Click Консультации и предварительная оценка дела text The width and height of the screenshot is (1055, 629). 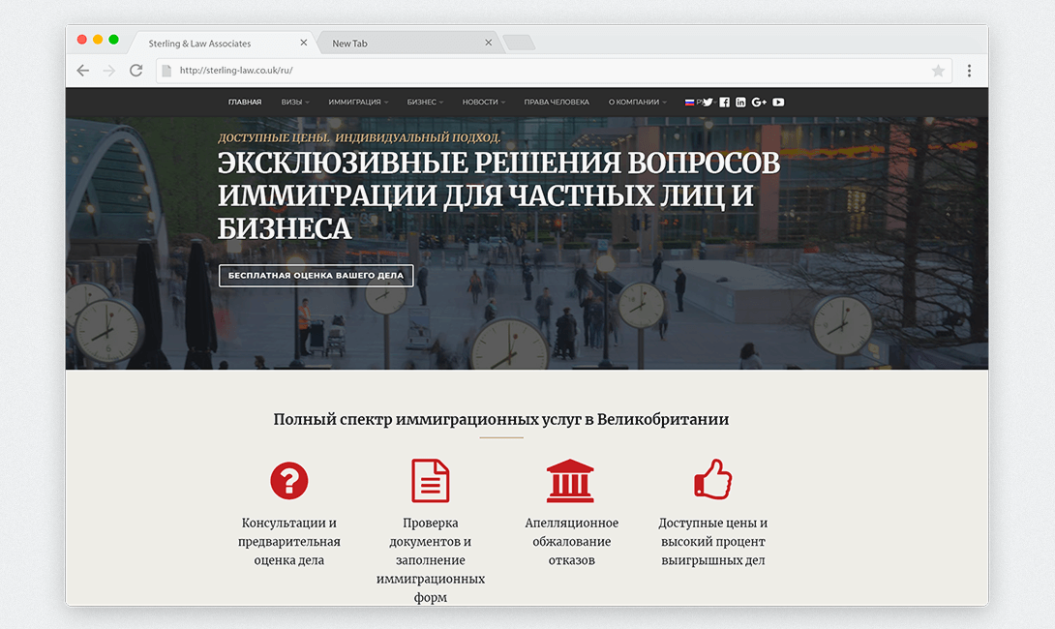click(x=289, y=542)
